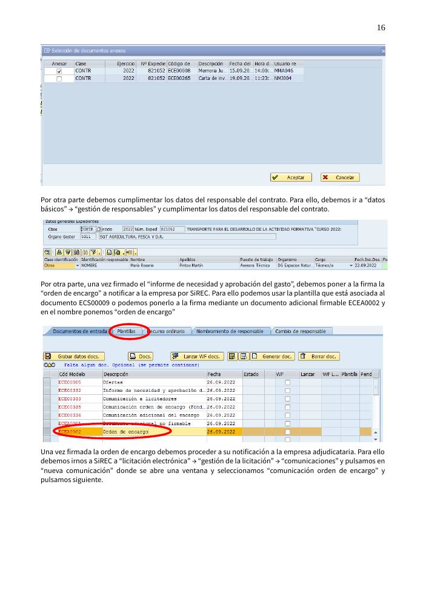Click the Órgano Gestor field 0311
Viewport: 426px width, 602px height.
[x=88, y=237]
